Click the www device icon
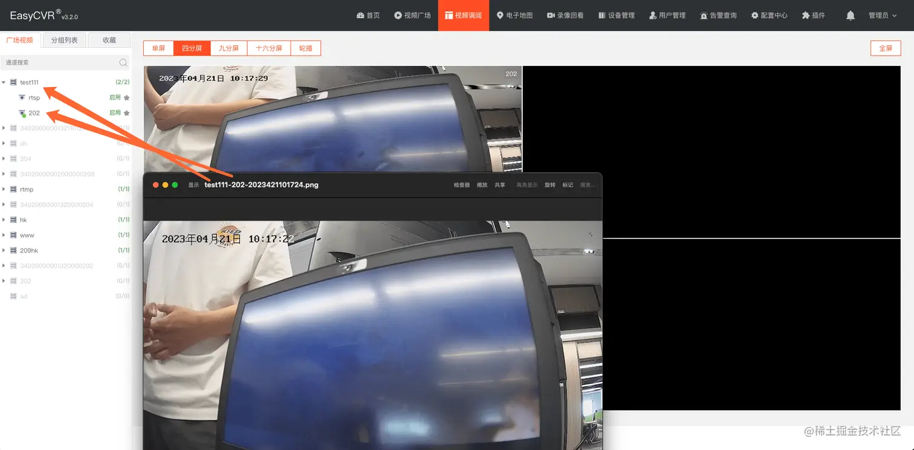The height and width of the screenshot is (450, 914). (13, 235)
